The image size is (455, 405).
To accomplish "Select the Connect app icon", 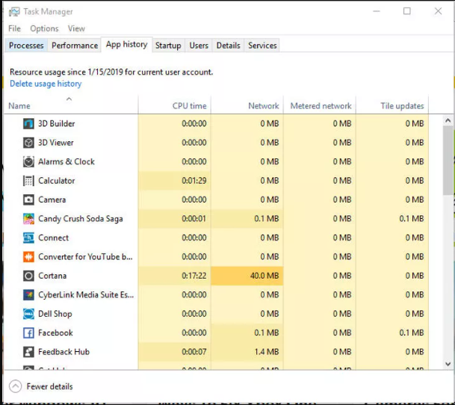I will point(28,238).
